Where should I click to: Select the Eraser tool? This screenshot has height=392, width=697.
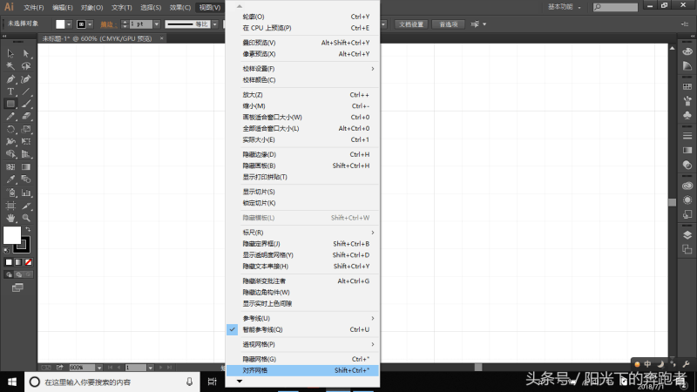(26, 117)
